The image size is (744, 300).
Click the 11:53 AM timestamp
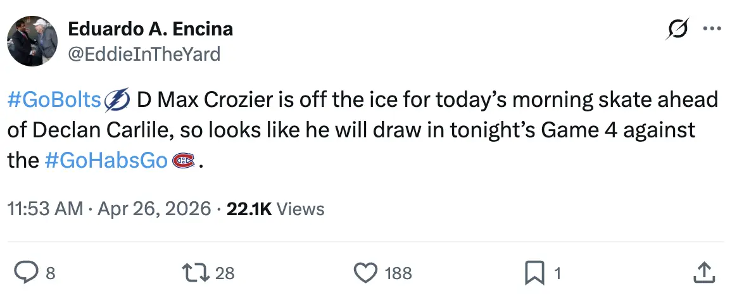[x=45, y=208]
